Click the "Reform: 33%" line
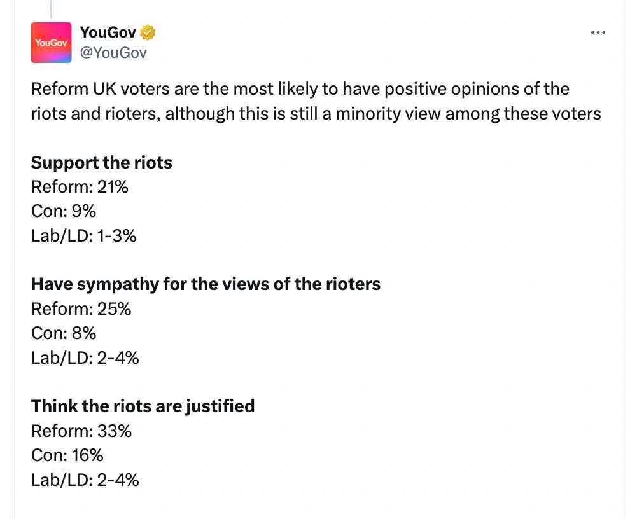 (81, 431)
